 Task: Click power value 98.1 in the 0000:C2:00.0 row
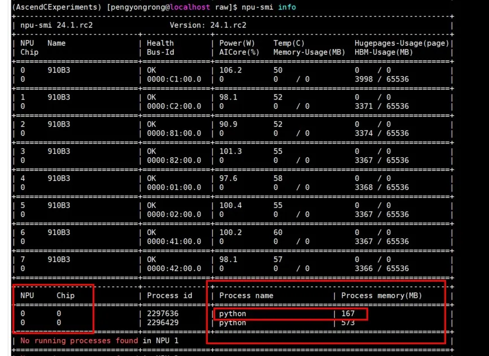(228, 97)
